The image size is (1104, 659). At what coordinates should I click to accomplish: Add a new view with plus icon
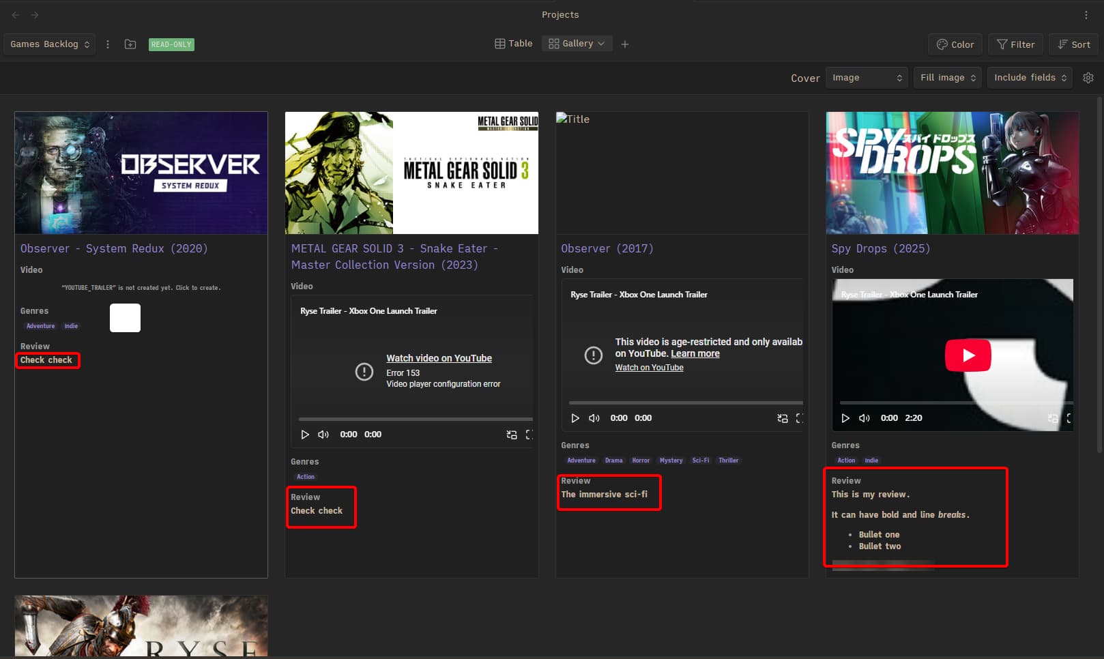pyautogui.click(x=625, y=44)
